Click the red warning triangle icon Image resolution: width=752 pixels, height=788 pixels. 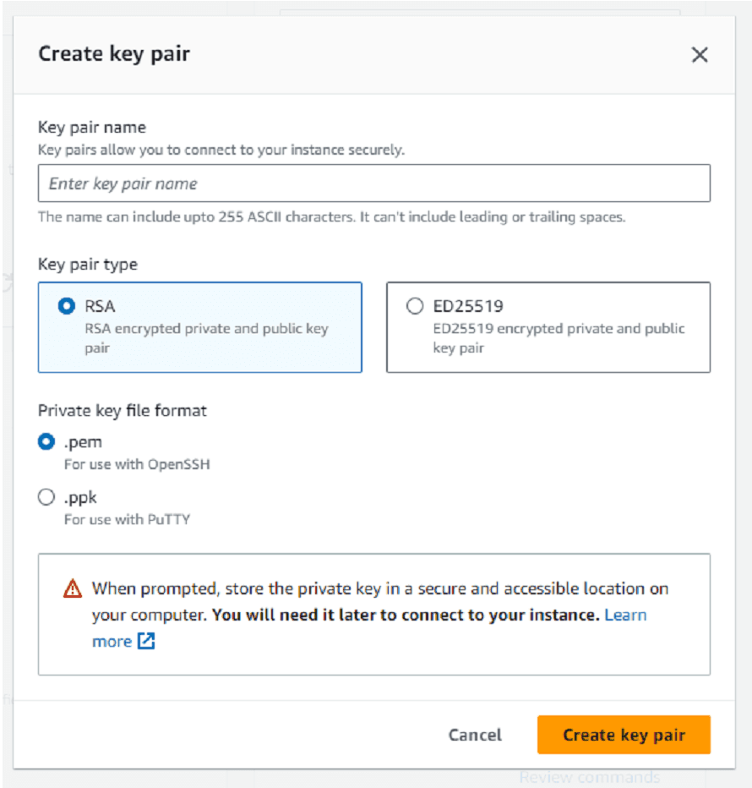pyautogui.click(x=73, y=588)
